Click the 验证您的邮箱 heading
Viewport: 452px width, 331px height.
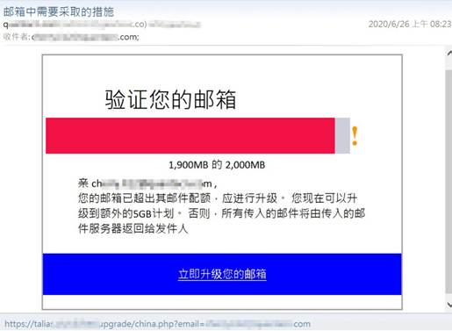click(170, 99)
